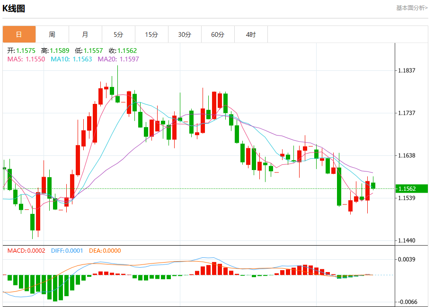Screen dimensions: 434x307
Task: Click the MA5 indicator label
Action: point(26,59)
